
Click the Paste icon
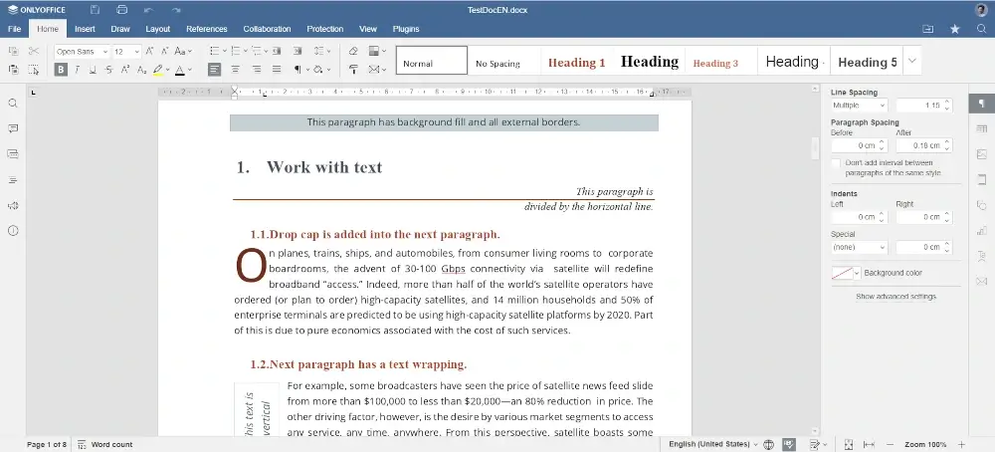[13, 70]
